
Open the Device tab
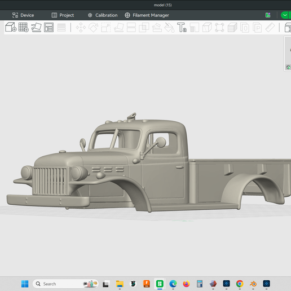[x=23, y=15]
